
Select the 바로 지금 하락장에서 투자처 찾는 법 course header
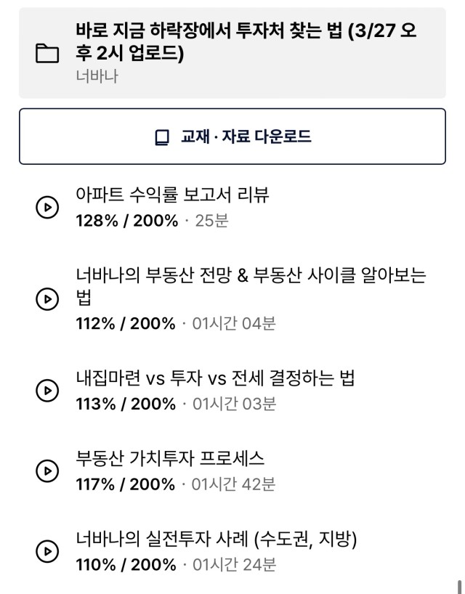[x=232, y=53]
